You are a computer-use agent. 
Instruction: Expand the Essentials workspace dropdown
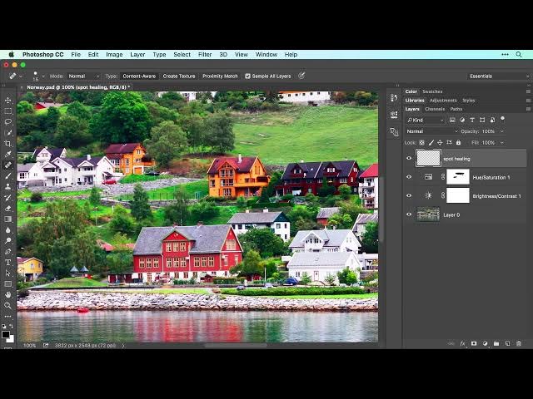(x=498, y=76)
